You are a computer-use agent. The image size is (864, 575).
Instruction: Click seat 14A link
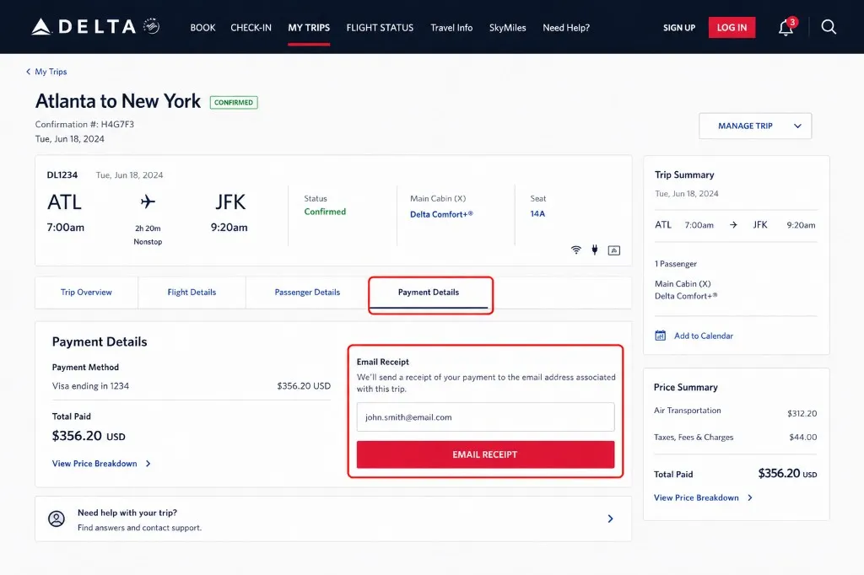(537, 213)
